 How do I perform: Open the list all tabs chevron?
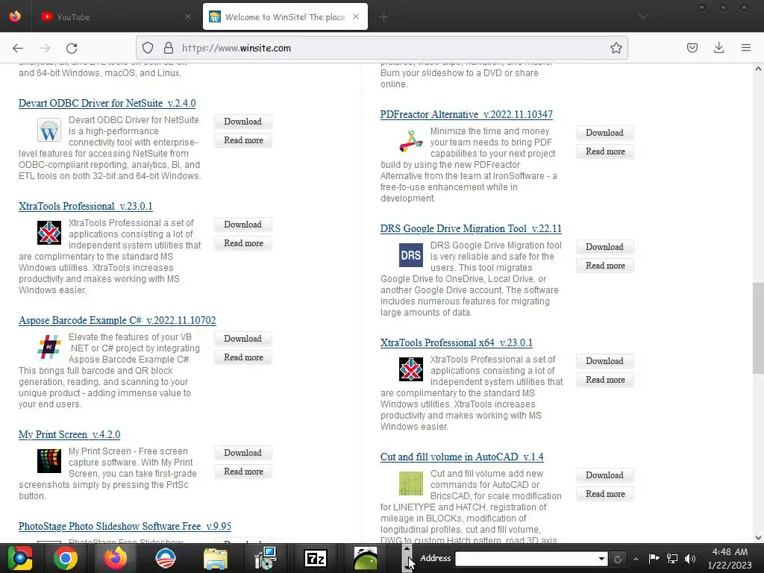coord(643,16)
